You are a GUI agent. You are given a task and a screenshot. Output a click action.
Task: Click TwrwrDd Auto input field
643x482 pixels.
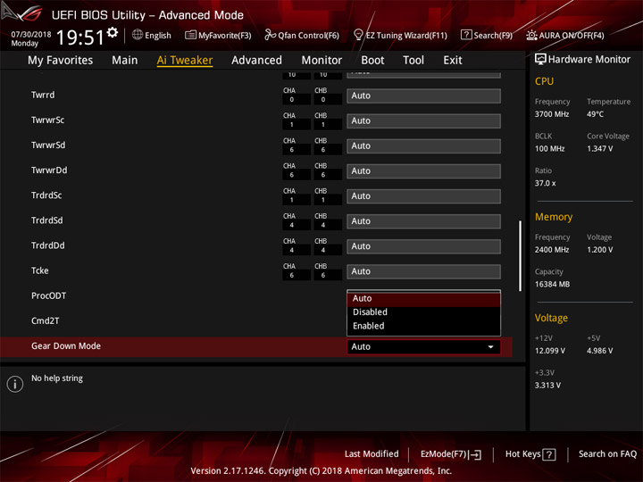(423, 170)
